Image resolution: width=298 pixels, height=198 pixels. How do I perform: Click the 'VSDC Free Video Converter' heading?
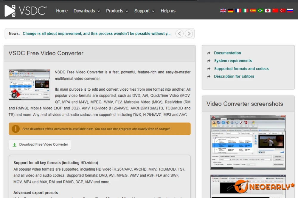point(46,53)
